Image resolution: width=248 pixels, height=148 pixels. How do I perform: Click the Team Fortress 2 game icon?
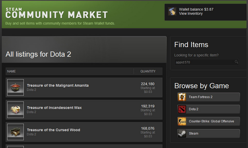click(182, 97)
